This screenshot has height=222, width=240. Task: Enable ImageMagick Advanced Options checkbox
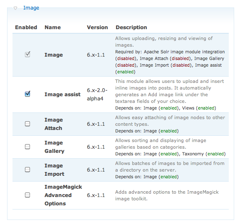[27, 195]
